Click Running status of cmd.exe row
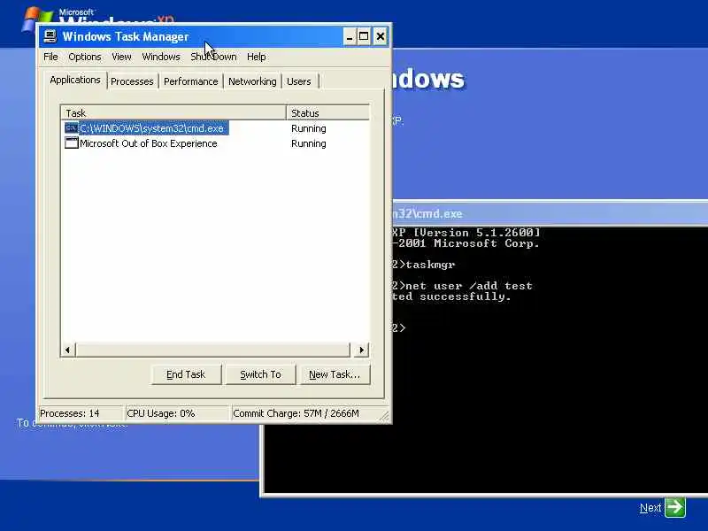Image resolution: width=708 pixels, height=531 pixels. tap(308, 128)
